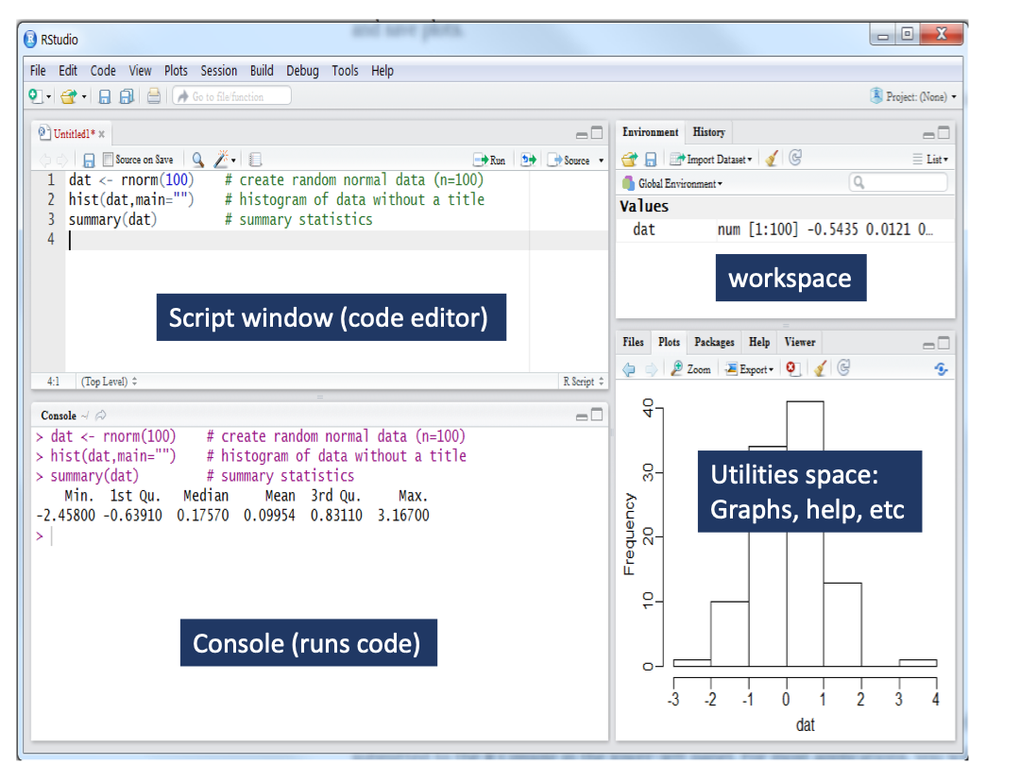Viewport: 1020px width, 765px height.
Task: Click the print icon in main toolbar
Action: tap(153, 96)
